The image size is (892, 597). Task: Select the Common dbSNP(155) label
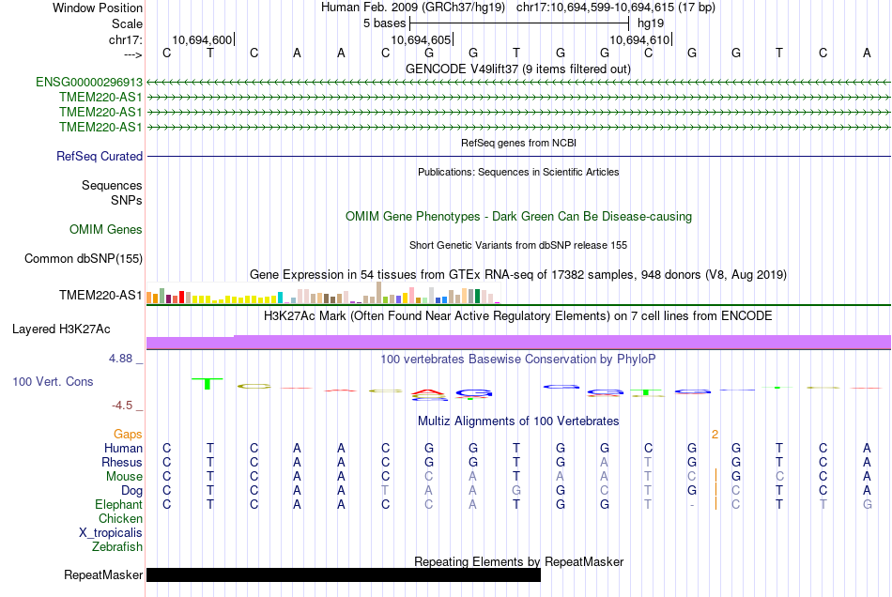tap(83, 259)
